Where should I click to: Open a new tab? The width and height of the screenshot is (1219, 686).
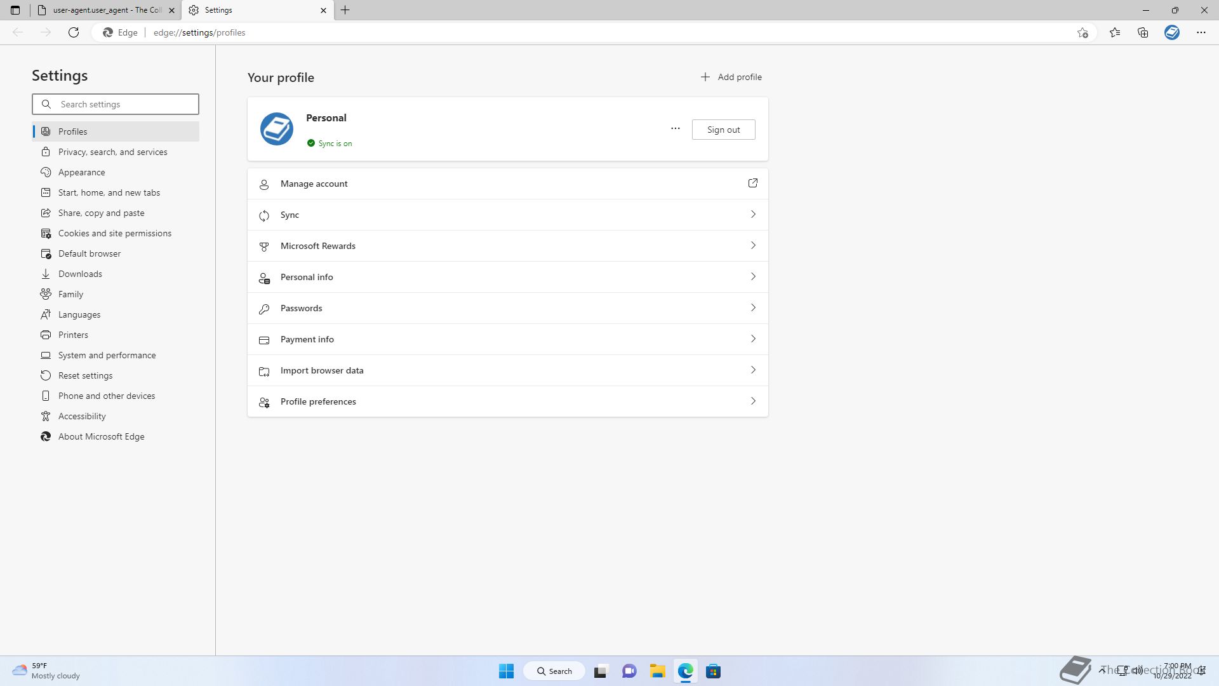(x=345, y=10)
